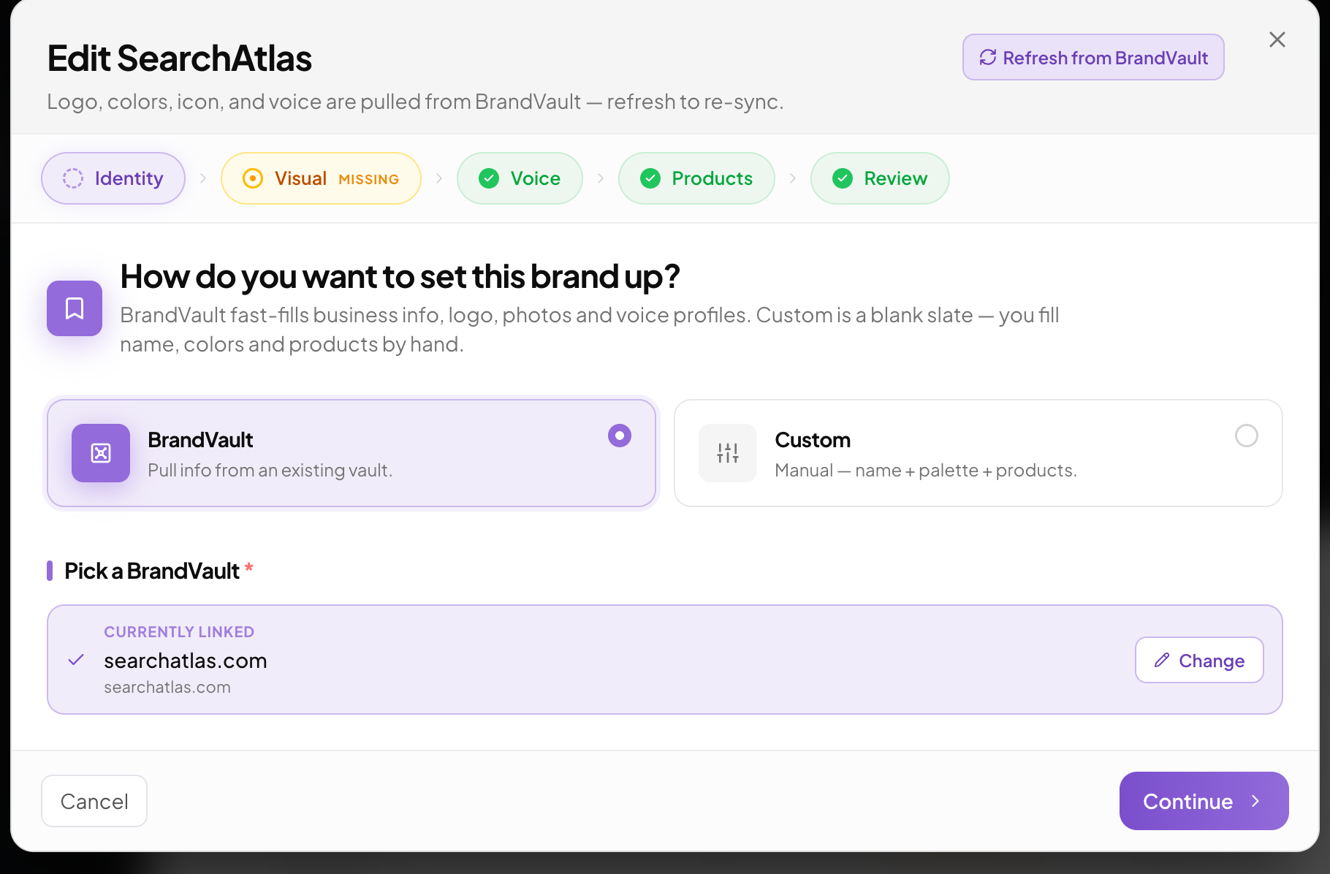Click the green check icon on Review
Image resolution: width=1330 pixels, height=874 pixels.
(x=843, y=178)
